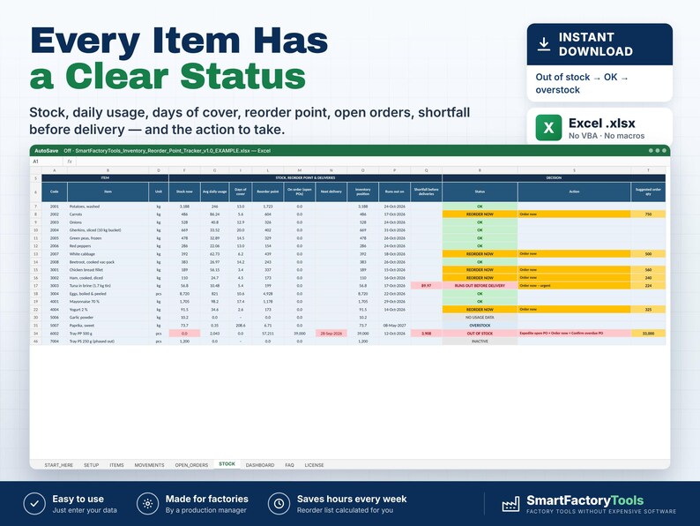Click the Garlic powder item cell
The width and height of the screenshot is (700, 526).
click(x=108, y=318)
